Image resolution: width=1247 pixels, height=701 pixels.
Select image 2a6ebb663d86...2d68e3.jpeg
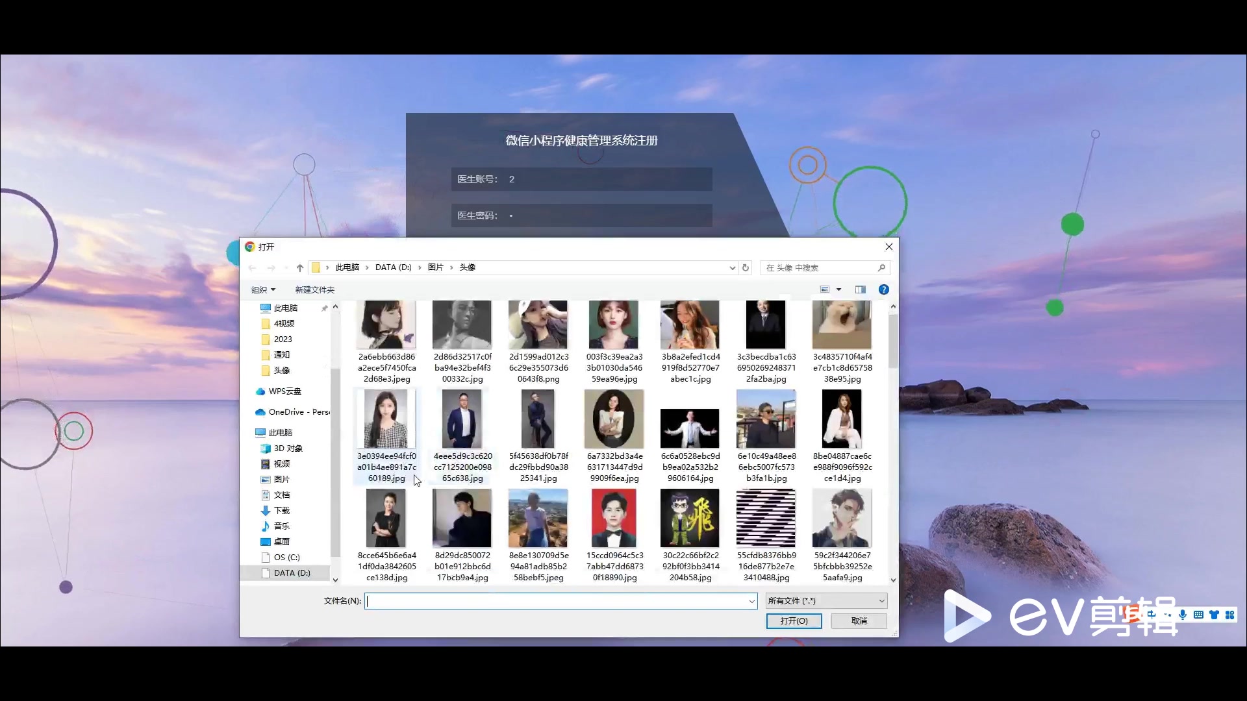(x=386, y=342)
